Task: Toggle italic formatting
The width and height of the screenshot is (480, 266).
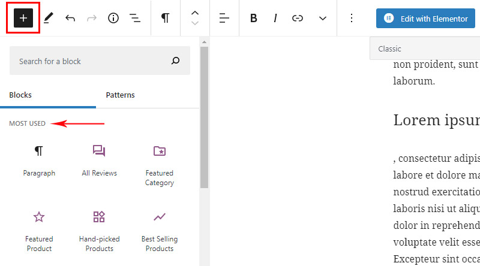Action: (x=275, y=18)
